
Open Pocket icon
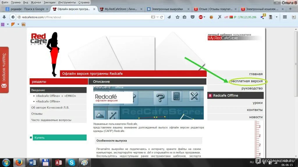[193, 17]
